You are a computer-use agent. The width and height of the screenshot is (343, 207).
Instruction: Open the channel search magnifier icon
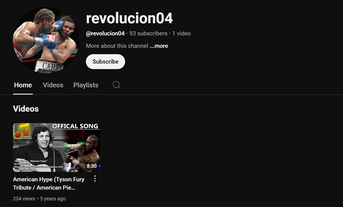click(117, 85)
